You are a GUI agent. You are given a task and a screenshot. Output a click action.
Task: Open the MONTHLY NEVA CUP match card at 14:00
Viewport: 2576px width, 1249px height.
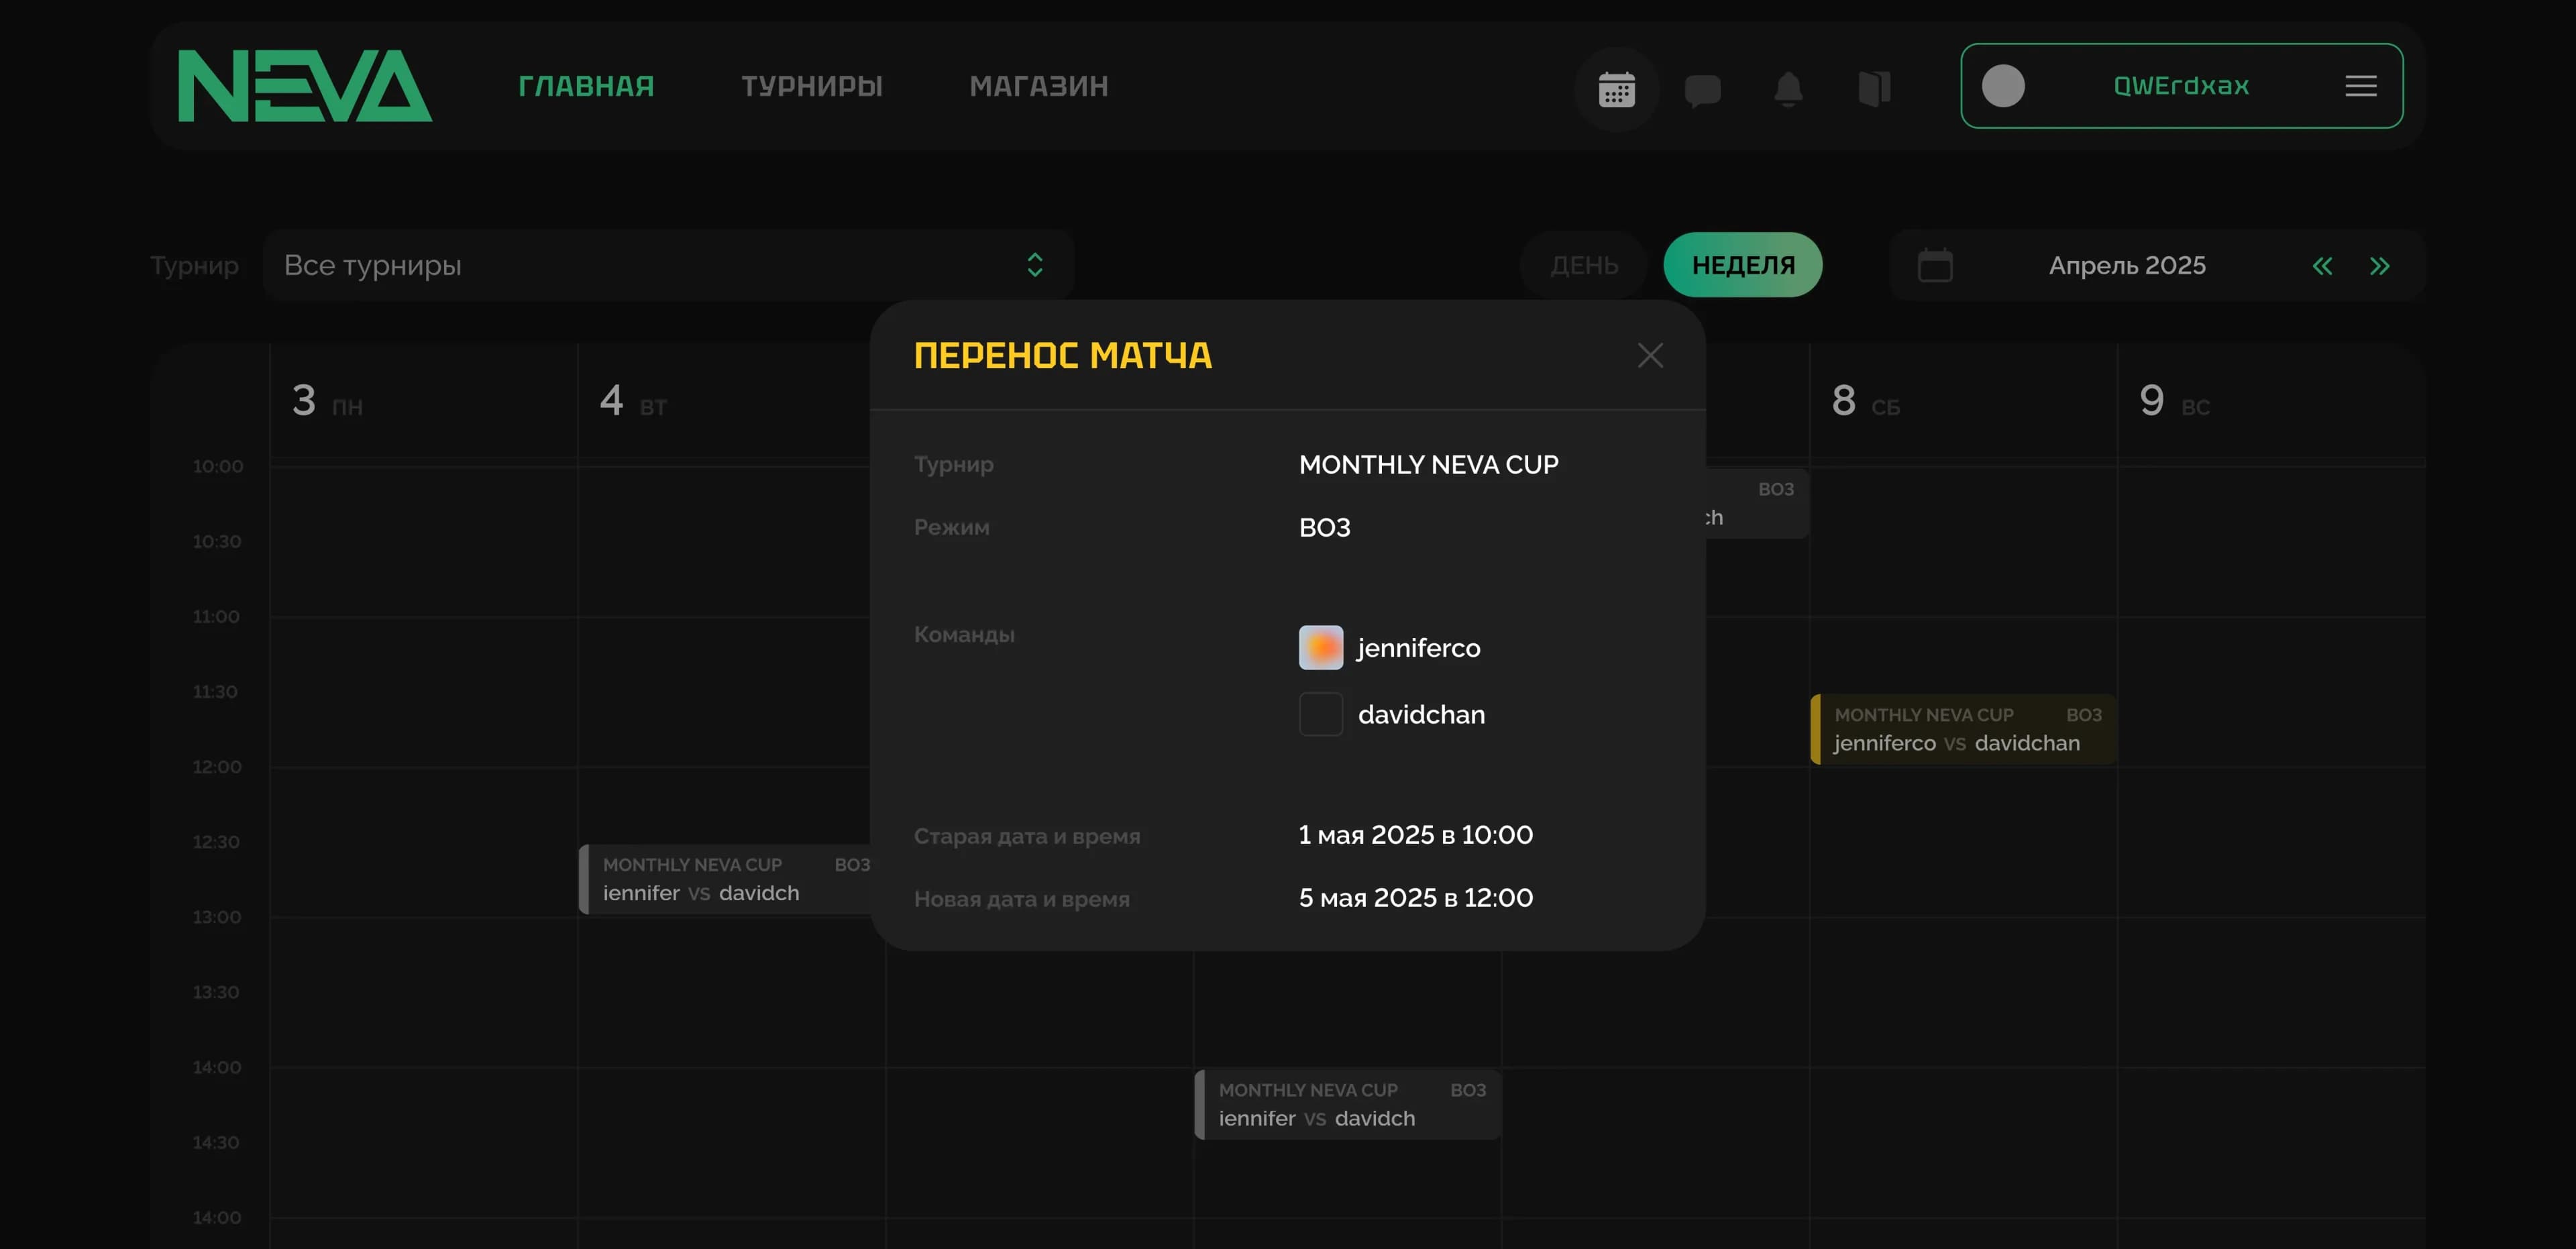click(x=1348, y=1104)
